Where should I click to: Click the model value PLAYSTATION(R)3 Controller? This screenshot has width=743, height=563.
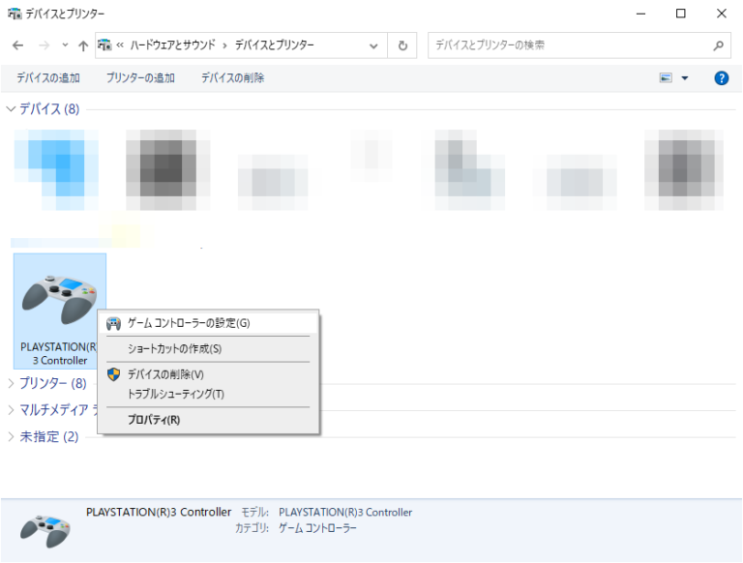pos(345,513)
